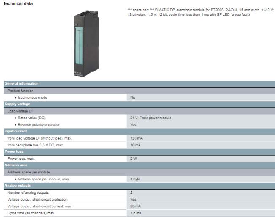Viewport: 275px width, 217px height.
Task: Collapse the General information section header
Action: coord(22,84)
